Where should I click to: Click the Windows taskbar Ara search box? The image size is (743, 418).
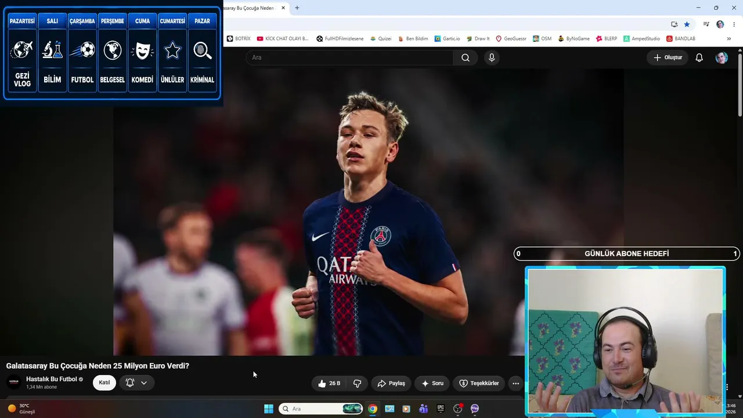pyautogui.click(x=321, y=409)
